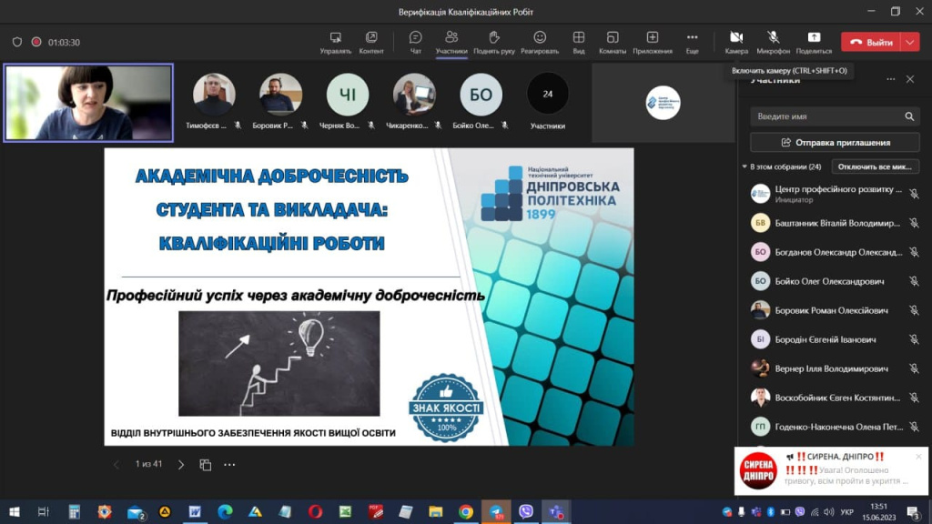Toggle mic of Вернер Ілля Володимирович
932x524 pixels.
(x=914, y=368)
